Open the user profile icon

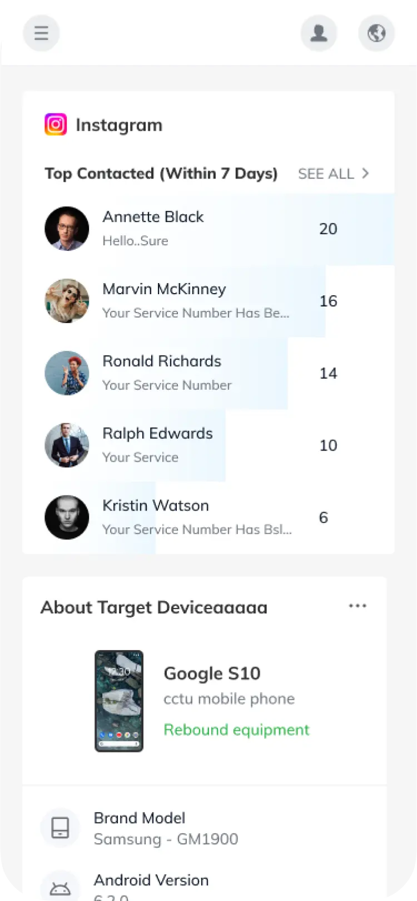point(319,33)
